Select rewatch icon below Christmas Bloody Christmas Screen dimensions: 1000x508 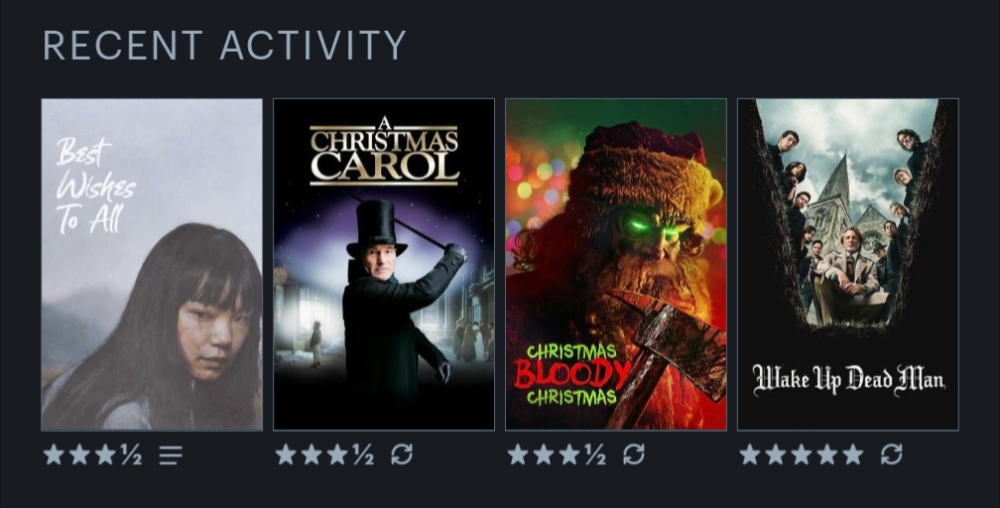click(634, 455)
